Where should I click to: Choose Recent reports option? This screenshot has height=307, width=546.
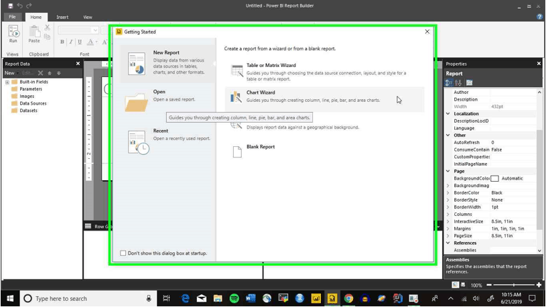tap(168, 141)
